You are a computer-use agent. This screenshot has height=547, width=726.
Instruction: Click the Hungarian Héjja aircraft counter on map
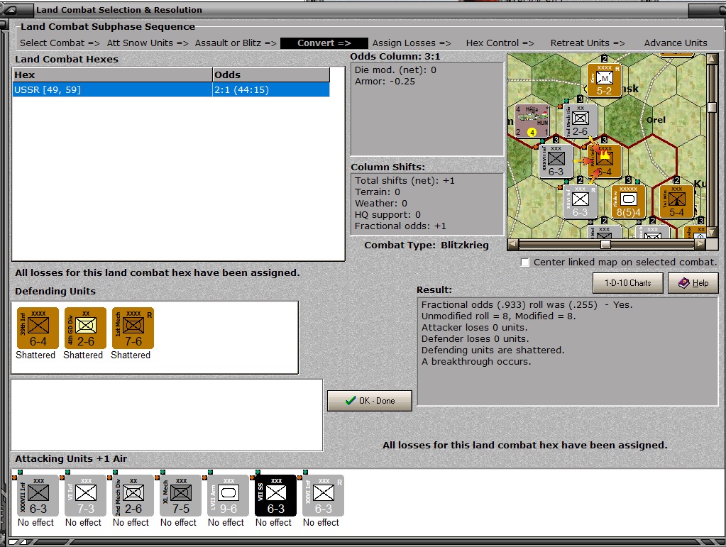532,121
